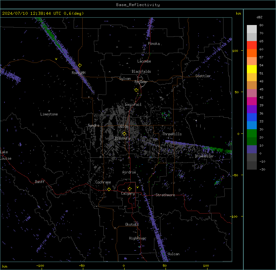This screenshot has width=276, height=270.
Task: Select the Vulcan label
Action: (x=174, y=254)
